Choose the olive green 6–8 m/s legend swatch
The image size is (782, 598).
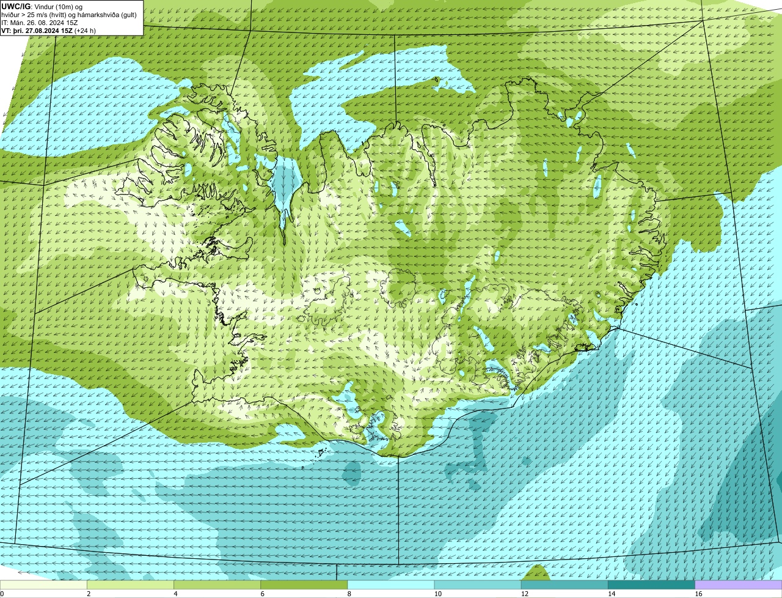click(304, 585)
